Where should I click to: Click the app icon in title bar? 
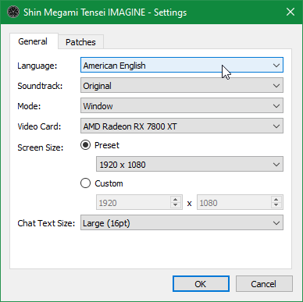[13, 12]
